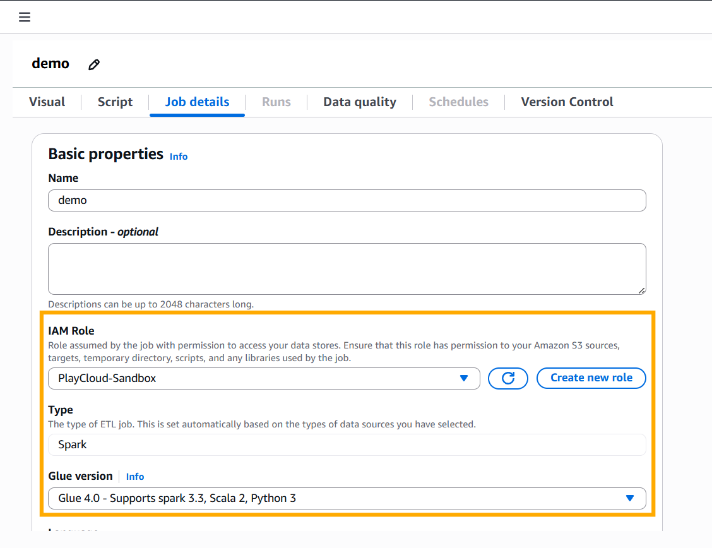Expand the IAM Role dropdown
Viewport: 712px width, 548px height.
pos(264,379)
